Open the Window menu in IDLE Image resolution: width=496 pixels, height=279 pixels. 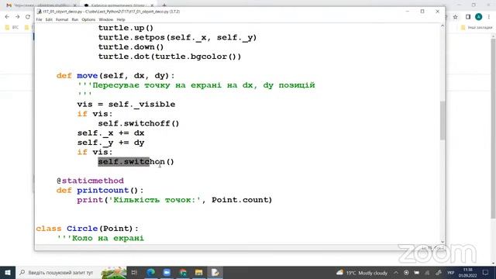point(106,19)
